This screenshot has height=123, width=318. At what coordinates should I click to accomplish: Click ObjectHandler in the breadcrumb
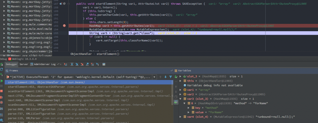tap(81, 54)
